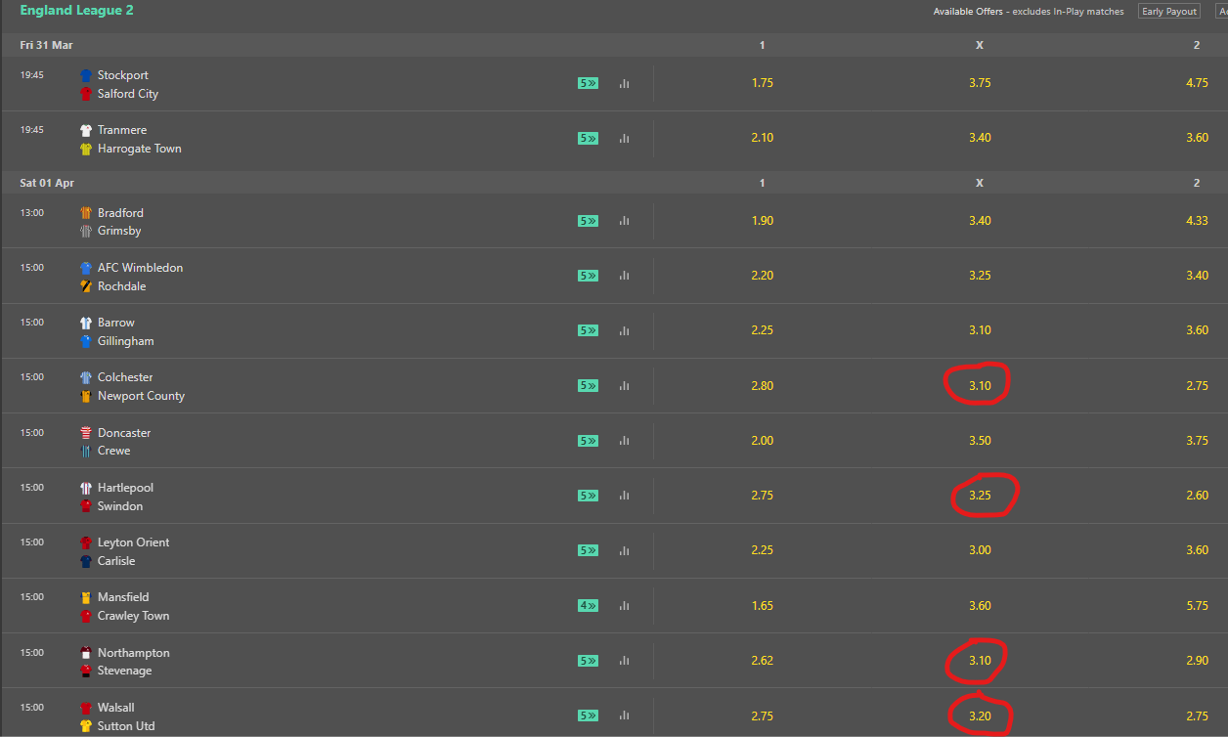Image resolution: width=1228 pixels, height=737 pixels.
Task: Open stats icon for Walsall vs Sutton Utd
Action: 624,715
